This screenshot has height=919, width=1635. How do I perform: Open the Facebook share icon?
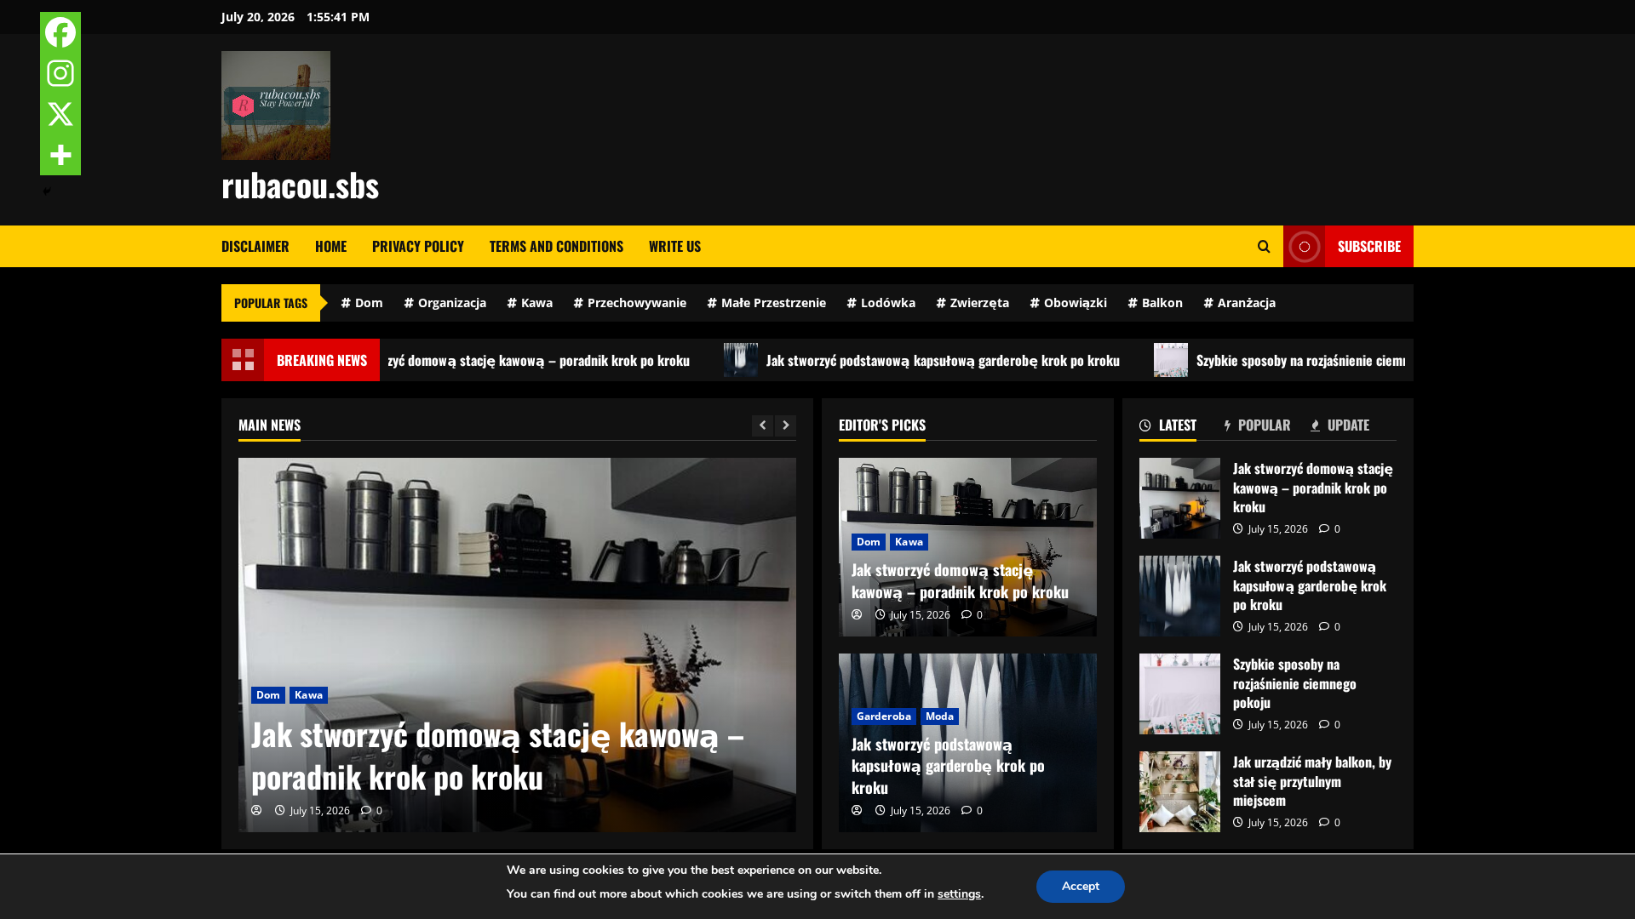pyautogui.click(x=60, y=32)
